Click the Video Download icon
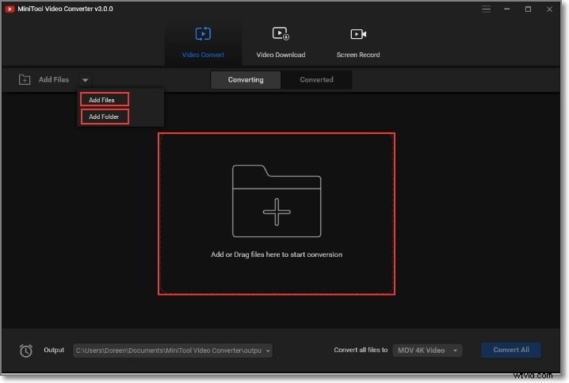 (x=281, y=34)
